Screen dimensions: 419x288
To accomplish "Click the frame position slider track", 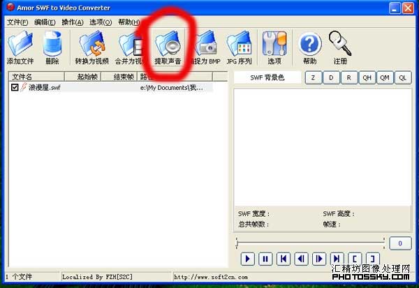I will pos(310,243).
